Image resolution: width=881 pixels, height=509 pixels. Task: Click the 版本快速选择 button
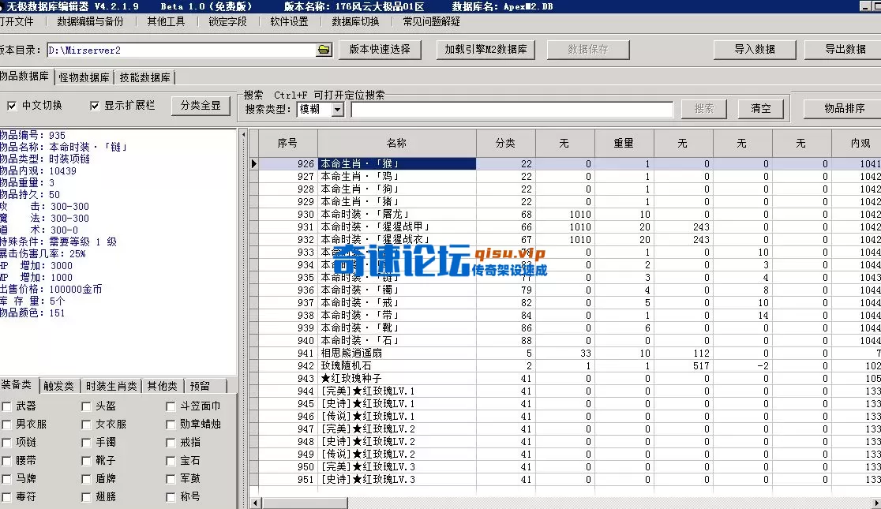pos(379,50)
